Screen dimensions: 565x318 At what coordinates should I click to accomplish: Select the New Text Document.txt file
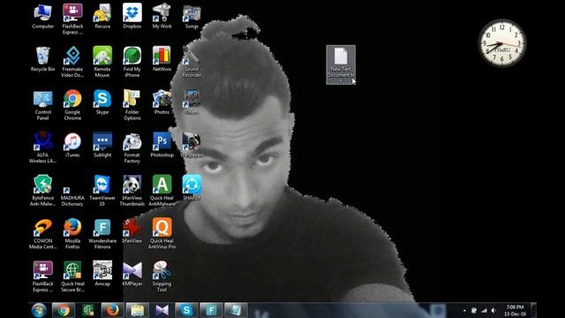click(x=341, y=64)
